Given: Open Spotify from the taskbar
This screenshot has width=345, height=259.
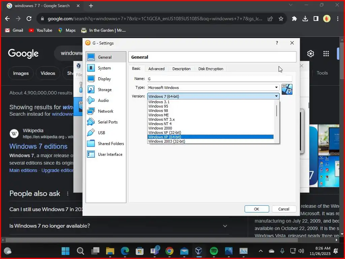Looking at the screenshot, I should pyautogui.click(x=214, y=251).
